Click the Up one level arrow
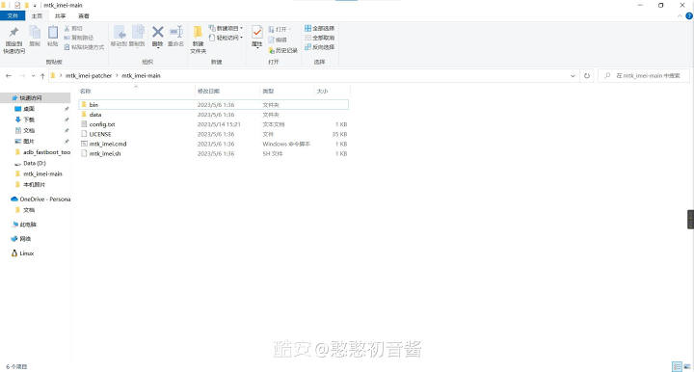 pos(42,75)
